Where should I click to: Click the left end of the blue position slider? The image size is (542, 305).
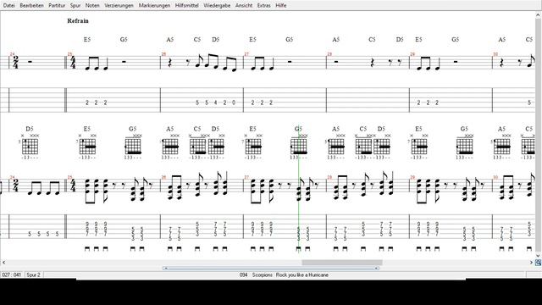166,268
